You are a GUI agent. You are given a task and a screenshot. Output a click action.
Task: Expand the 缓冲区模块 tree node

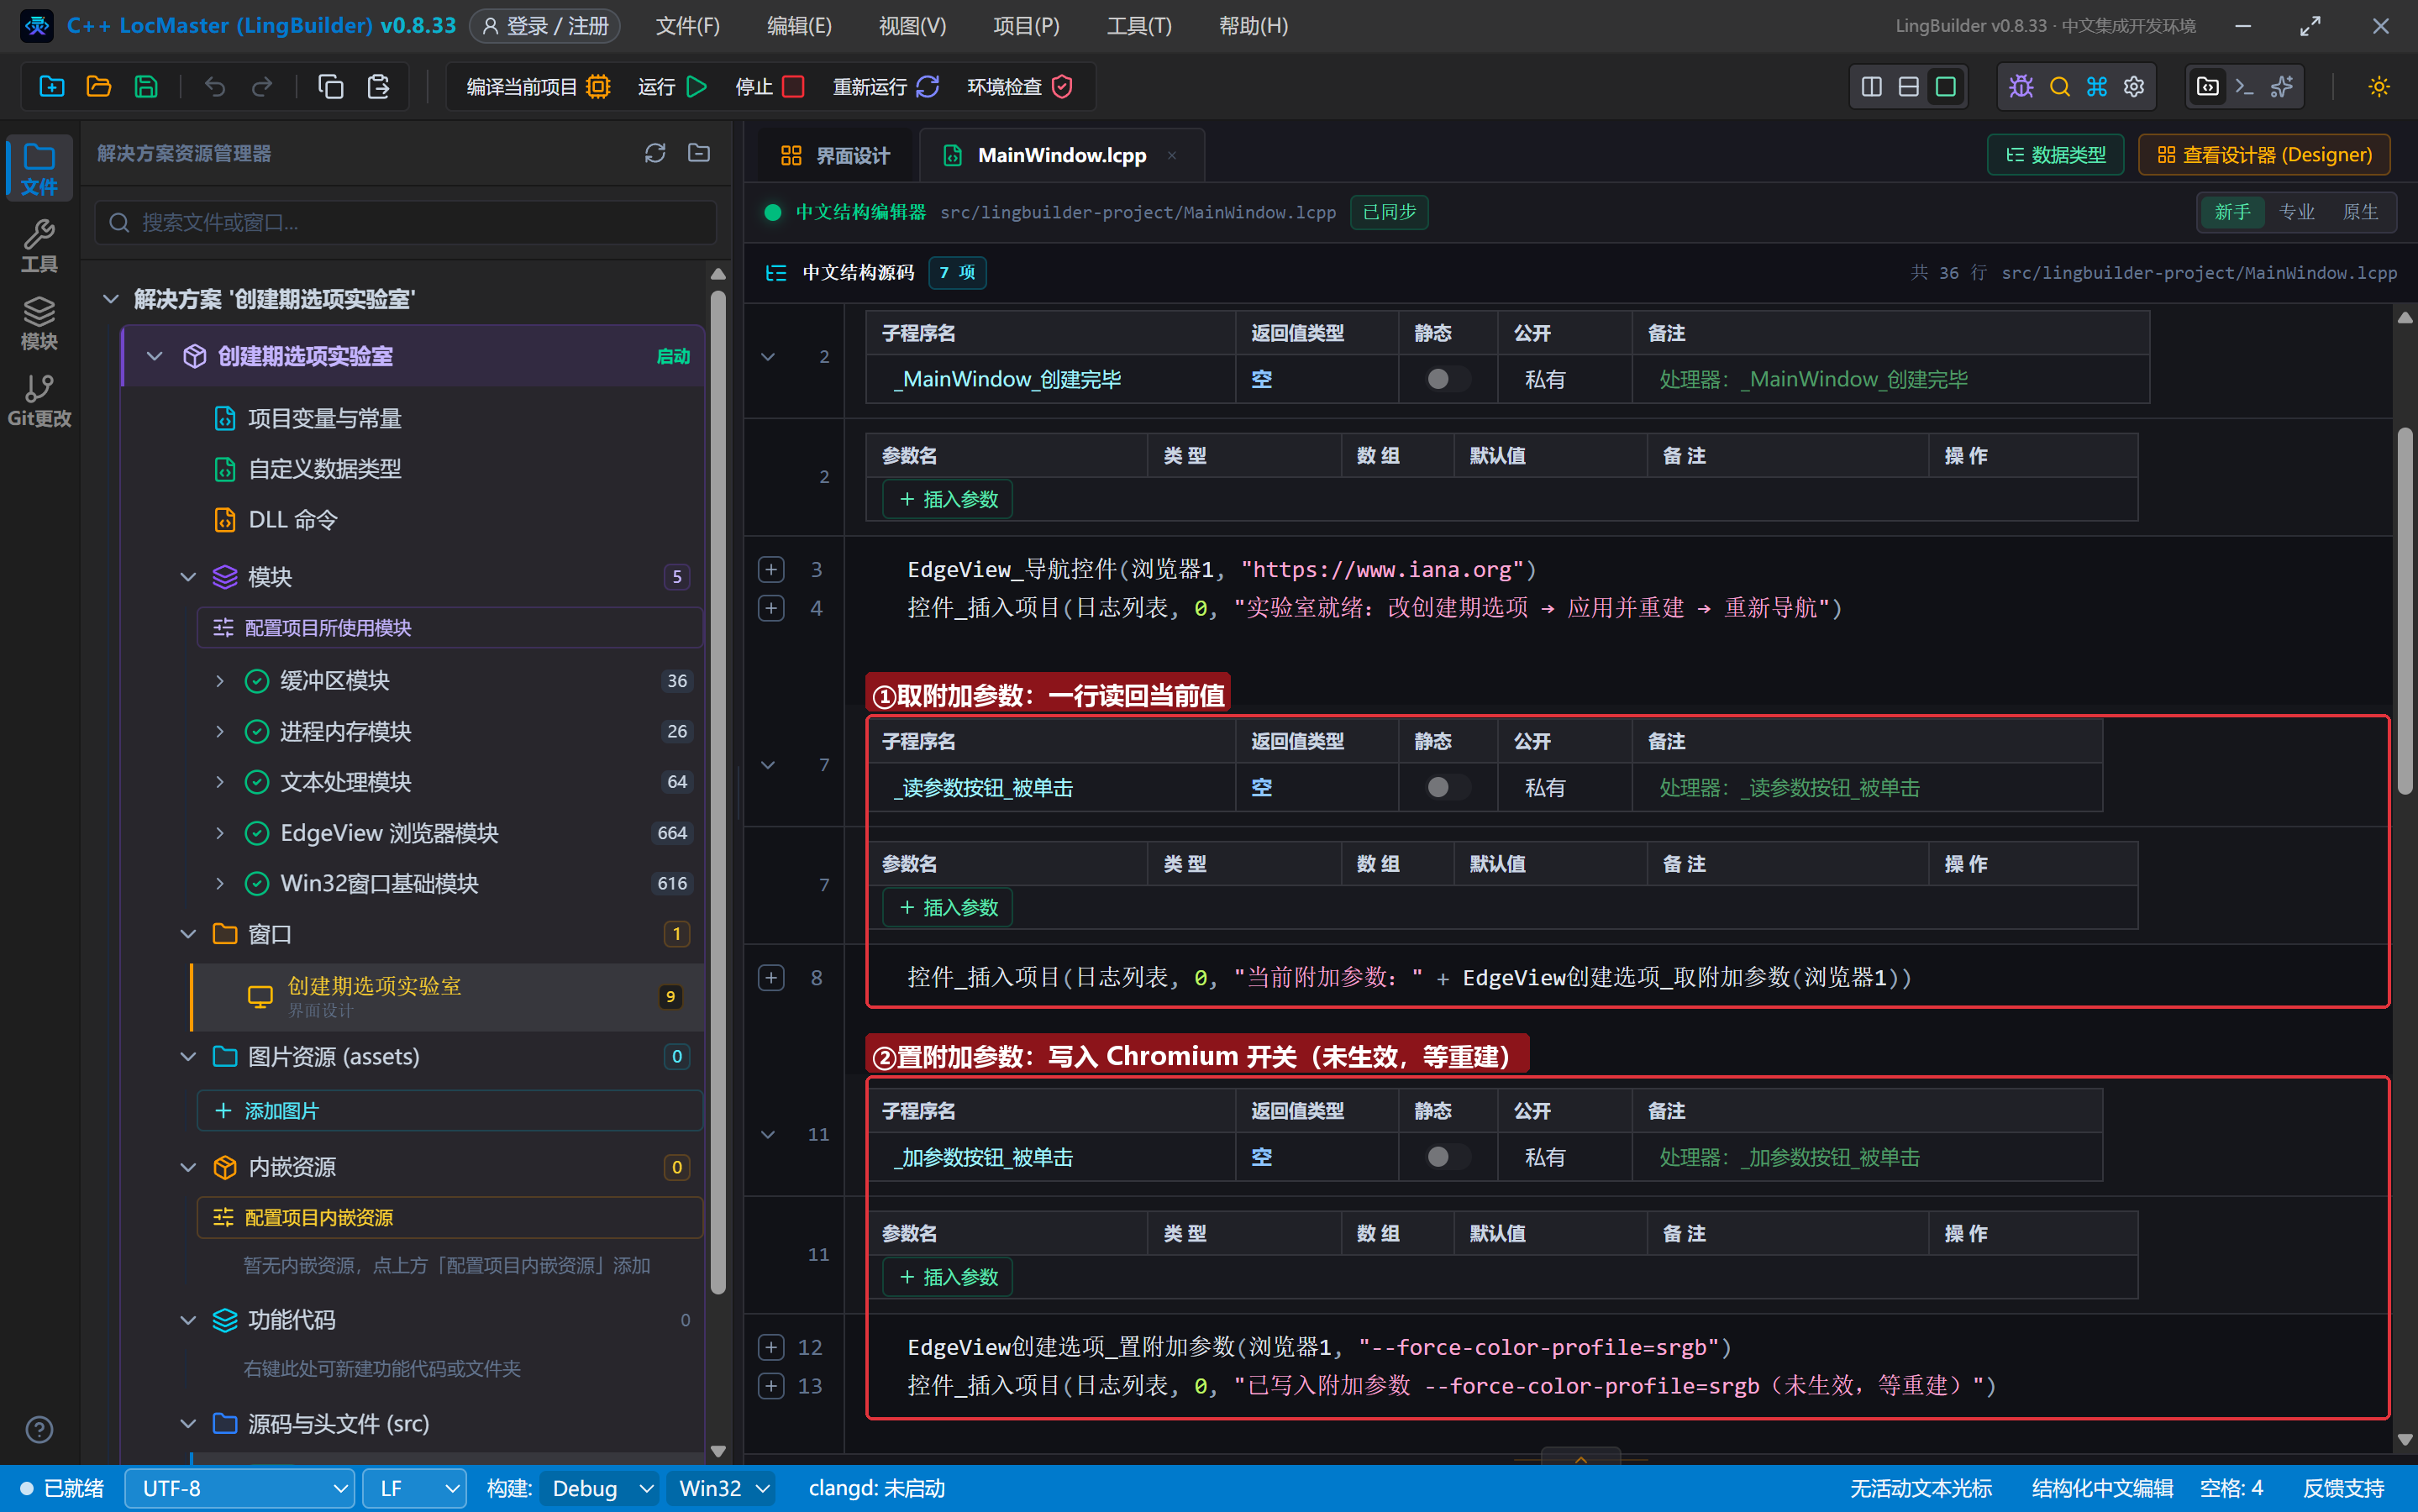pos(220,681)
